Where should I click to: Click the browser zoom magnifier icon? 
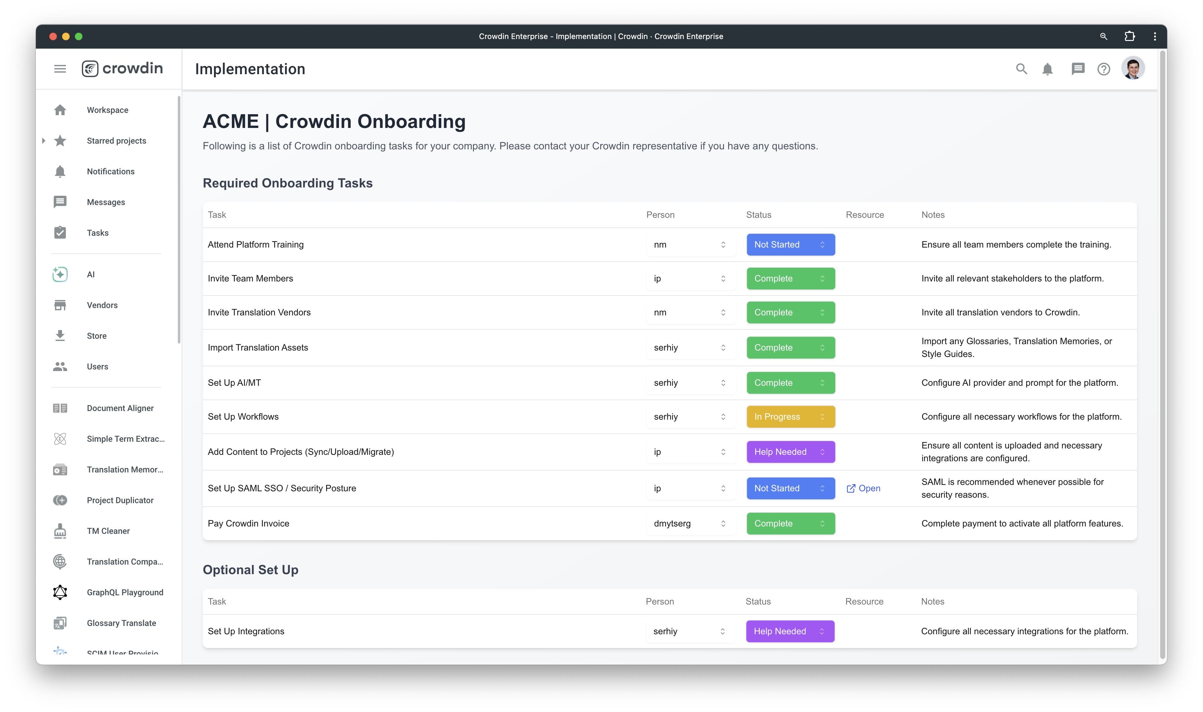coord(1103,36)
